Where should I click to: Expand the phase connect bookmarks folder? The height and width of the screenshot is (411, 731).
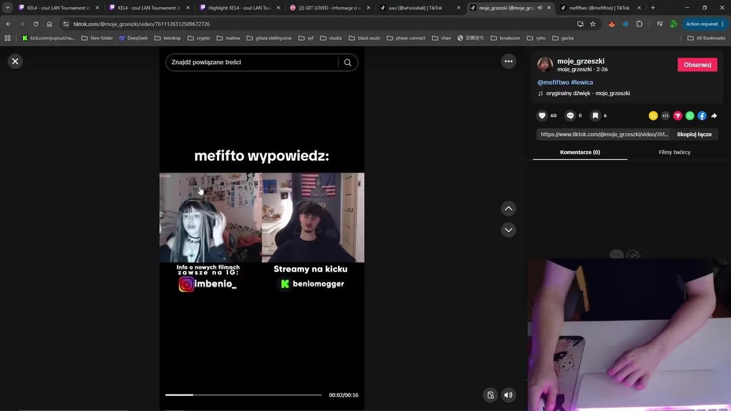tap(405, 38)
